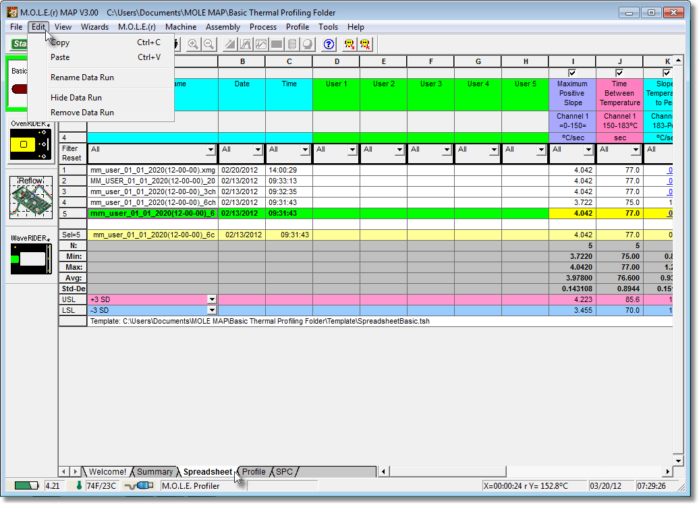699x505 pixels.
Task: Click the Filter Reset button
Action: tap(73, 154)
